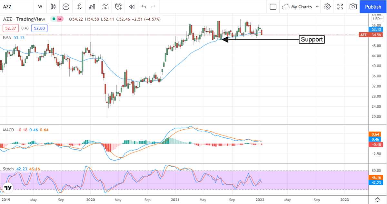The image size is (387, 204).
Task: Take a chart snapshot with camera icon
Action: (353, 6)
